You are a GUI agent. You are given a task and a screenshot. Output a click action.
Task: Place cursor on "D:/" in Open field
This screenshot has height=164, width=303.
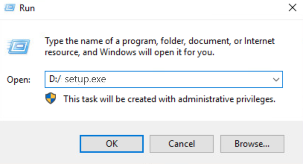point(55,79)
